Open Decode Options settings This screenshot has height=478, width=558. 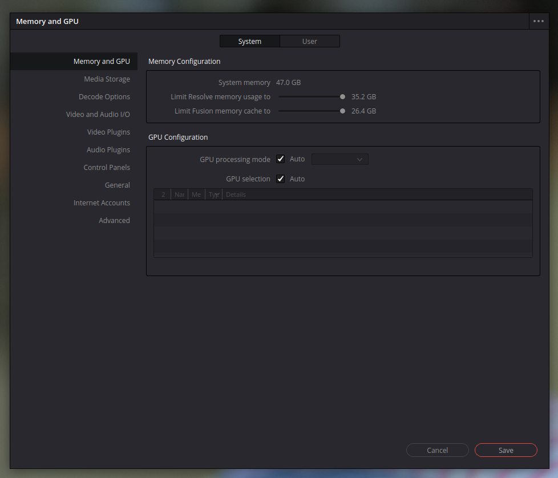(x=104, y=97)
